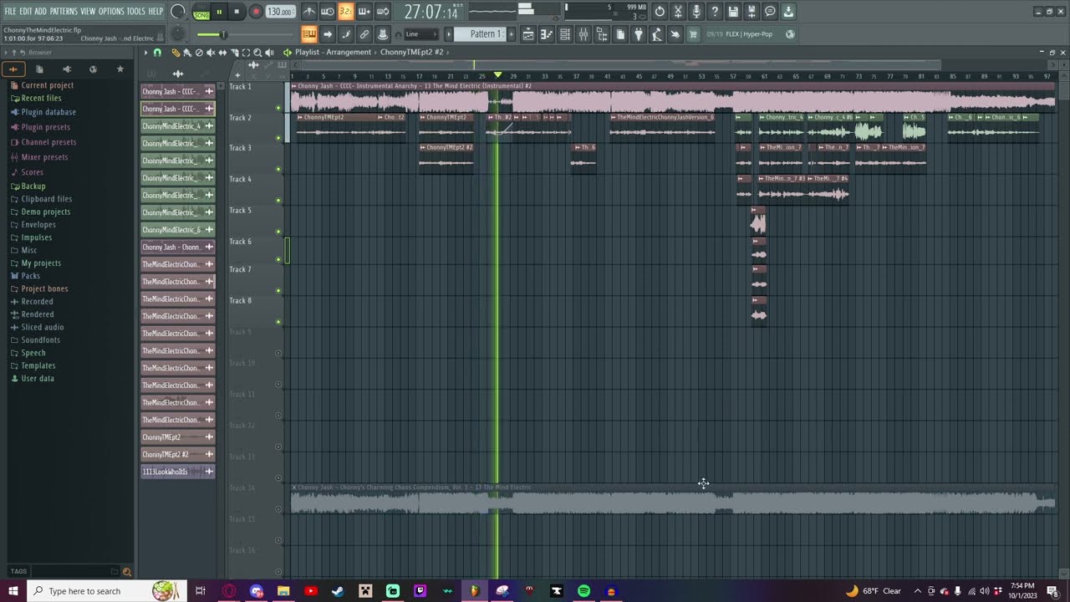
Task: Open the Channel rack view
Action: pyautogui.click(x=565, y=34)
